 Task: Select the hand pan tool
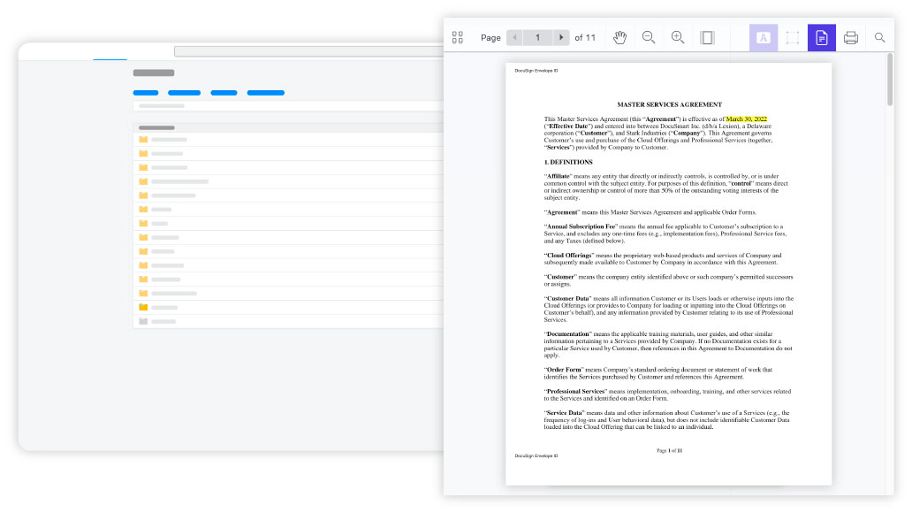pos(619,37)
